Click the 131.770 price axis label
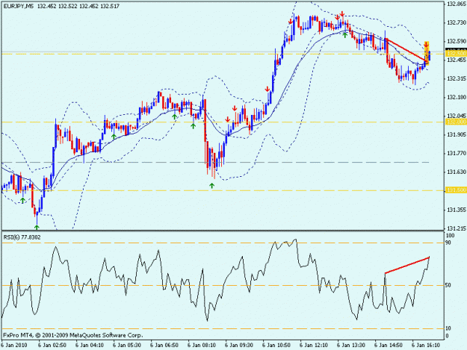This screenshot has width=467, height=350. pyautogui.click(x=456, y=153)
